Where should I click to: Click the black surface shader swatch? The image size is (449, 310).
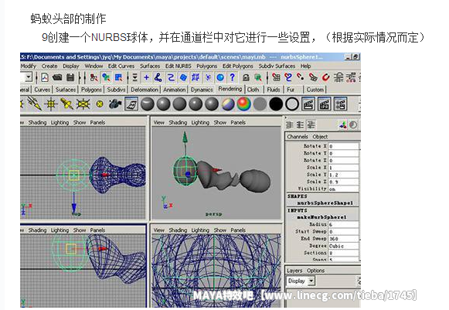[x=276, y=104]
